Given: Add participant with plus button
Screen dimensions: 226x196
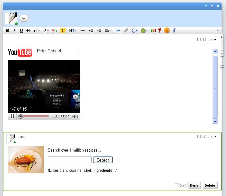Looking at the screenshot, I should (24, 18).
